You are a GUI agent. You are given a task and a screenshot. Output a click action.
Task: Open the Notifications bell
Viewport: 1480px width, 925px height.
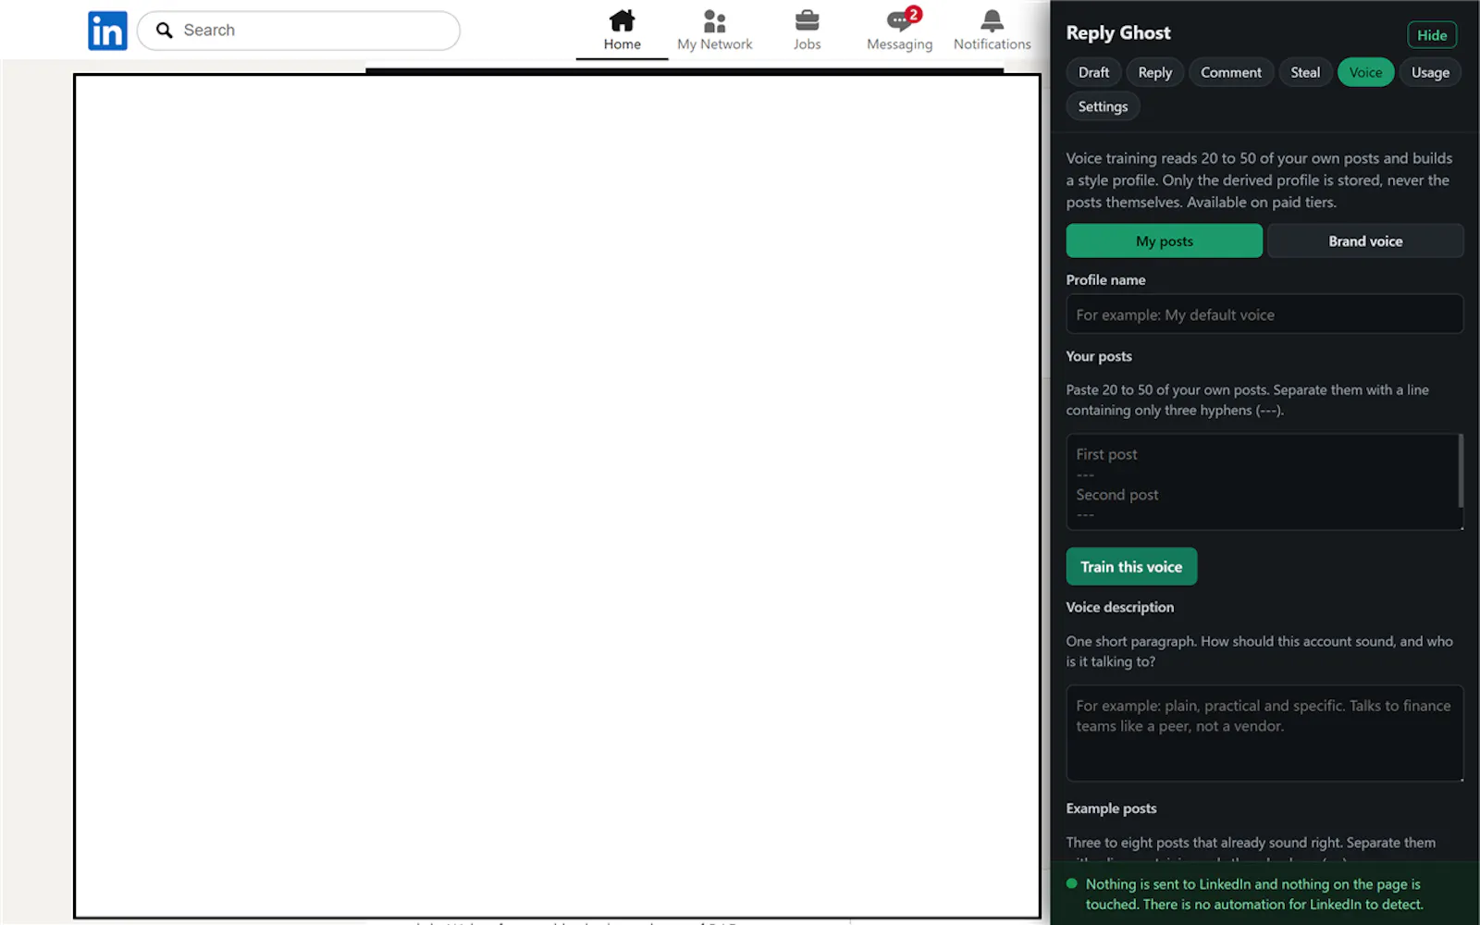992,31
